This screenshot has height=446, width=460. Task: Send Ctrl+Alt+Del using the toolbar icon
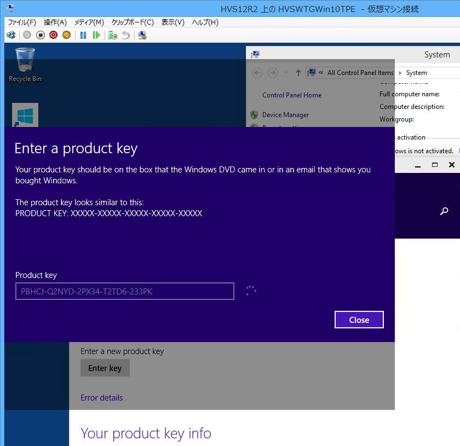tap(11, 35)
